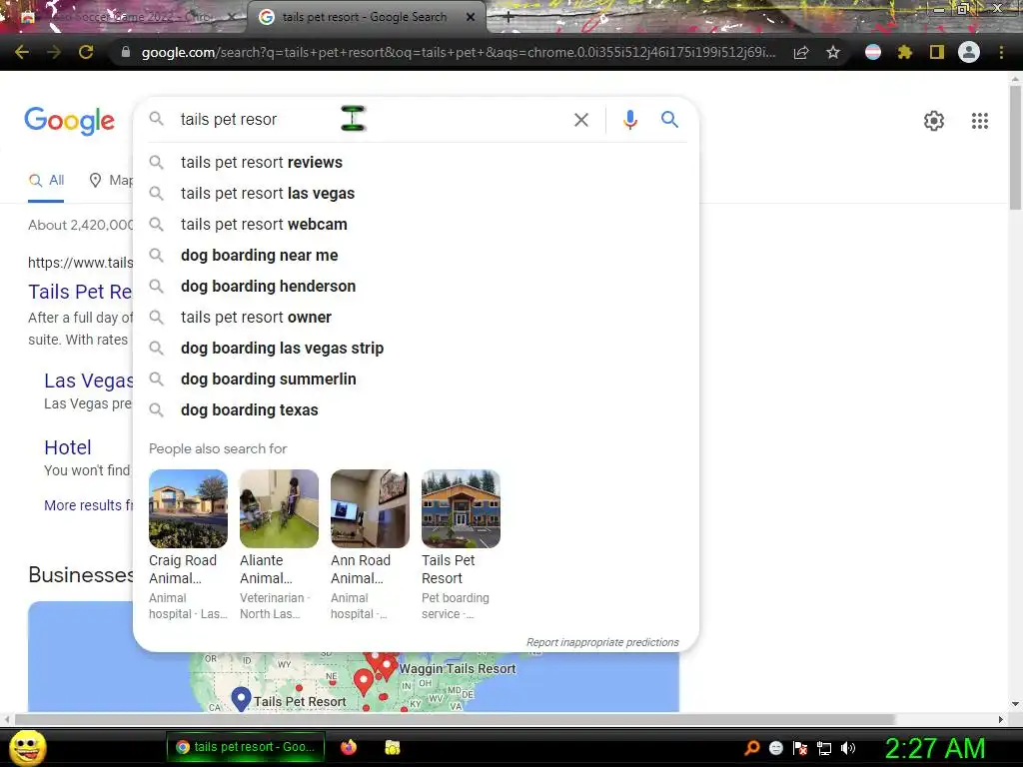Click the vertical scrollbar down arrow

point(1015,704)
